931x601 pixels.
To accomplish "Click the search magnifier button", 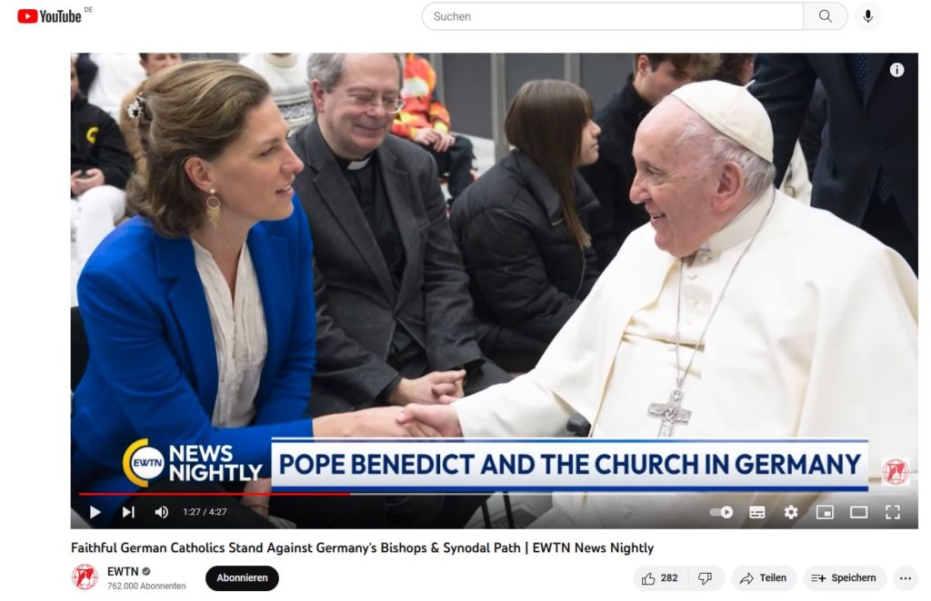I will (826, 16).
